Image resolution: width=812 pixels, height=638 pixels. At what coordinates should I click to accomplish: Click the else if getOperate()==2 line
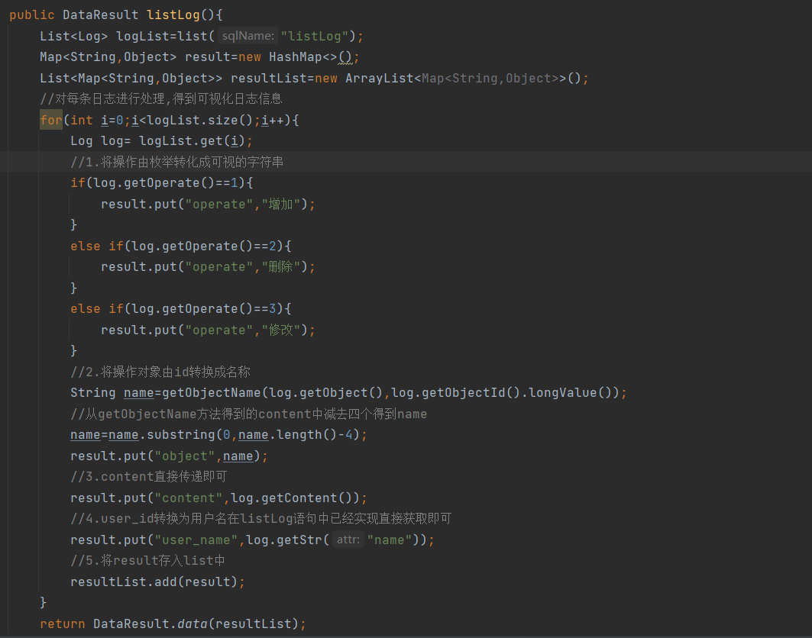point(181,246)
